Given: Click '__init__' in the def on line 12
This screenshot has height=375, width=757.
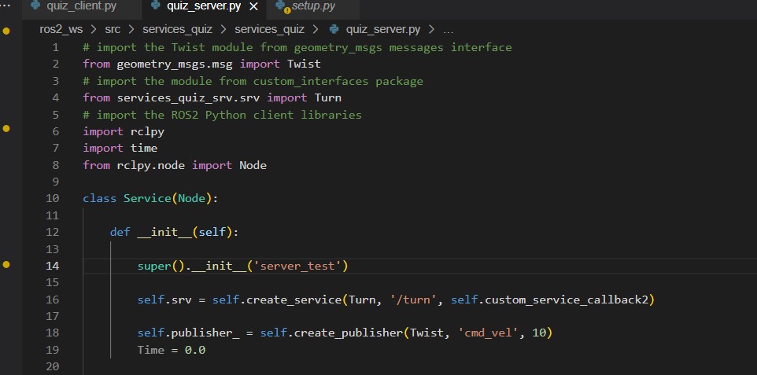Looking at the screenshot, I should pos(164,232).
